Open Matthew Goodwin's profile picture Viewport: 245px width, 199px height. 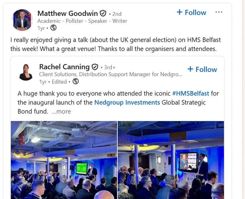[23, 20]
